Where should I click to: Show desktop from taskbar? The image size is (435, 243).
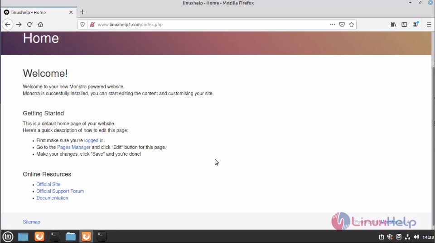(23, 237)
